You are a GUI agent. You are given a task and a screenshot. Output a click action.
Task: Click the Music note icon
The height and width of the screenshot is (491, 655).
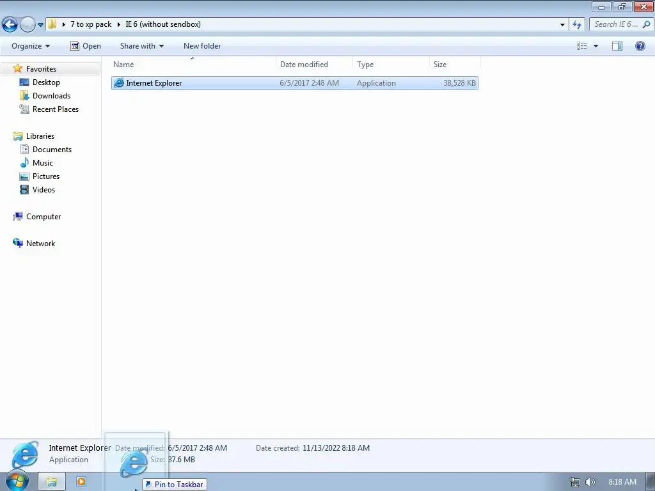(x=25, y=162)
